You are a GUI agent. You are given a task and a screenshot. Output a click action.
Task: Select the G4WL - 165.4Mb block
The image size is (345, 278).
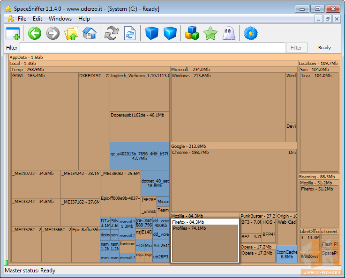coord(45,122)
